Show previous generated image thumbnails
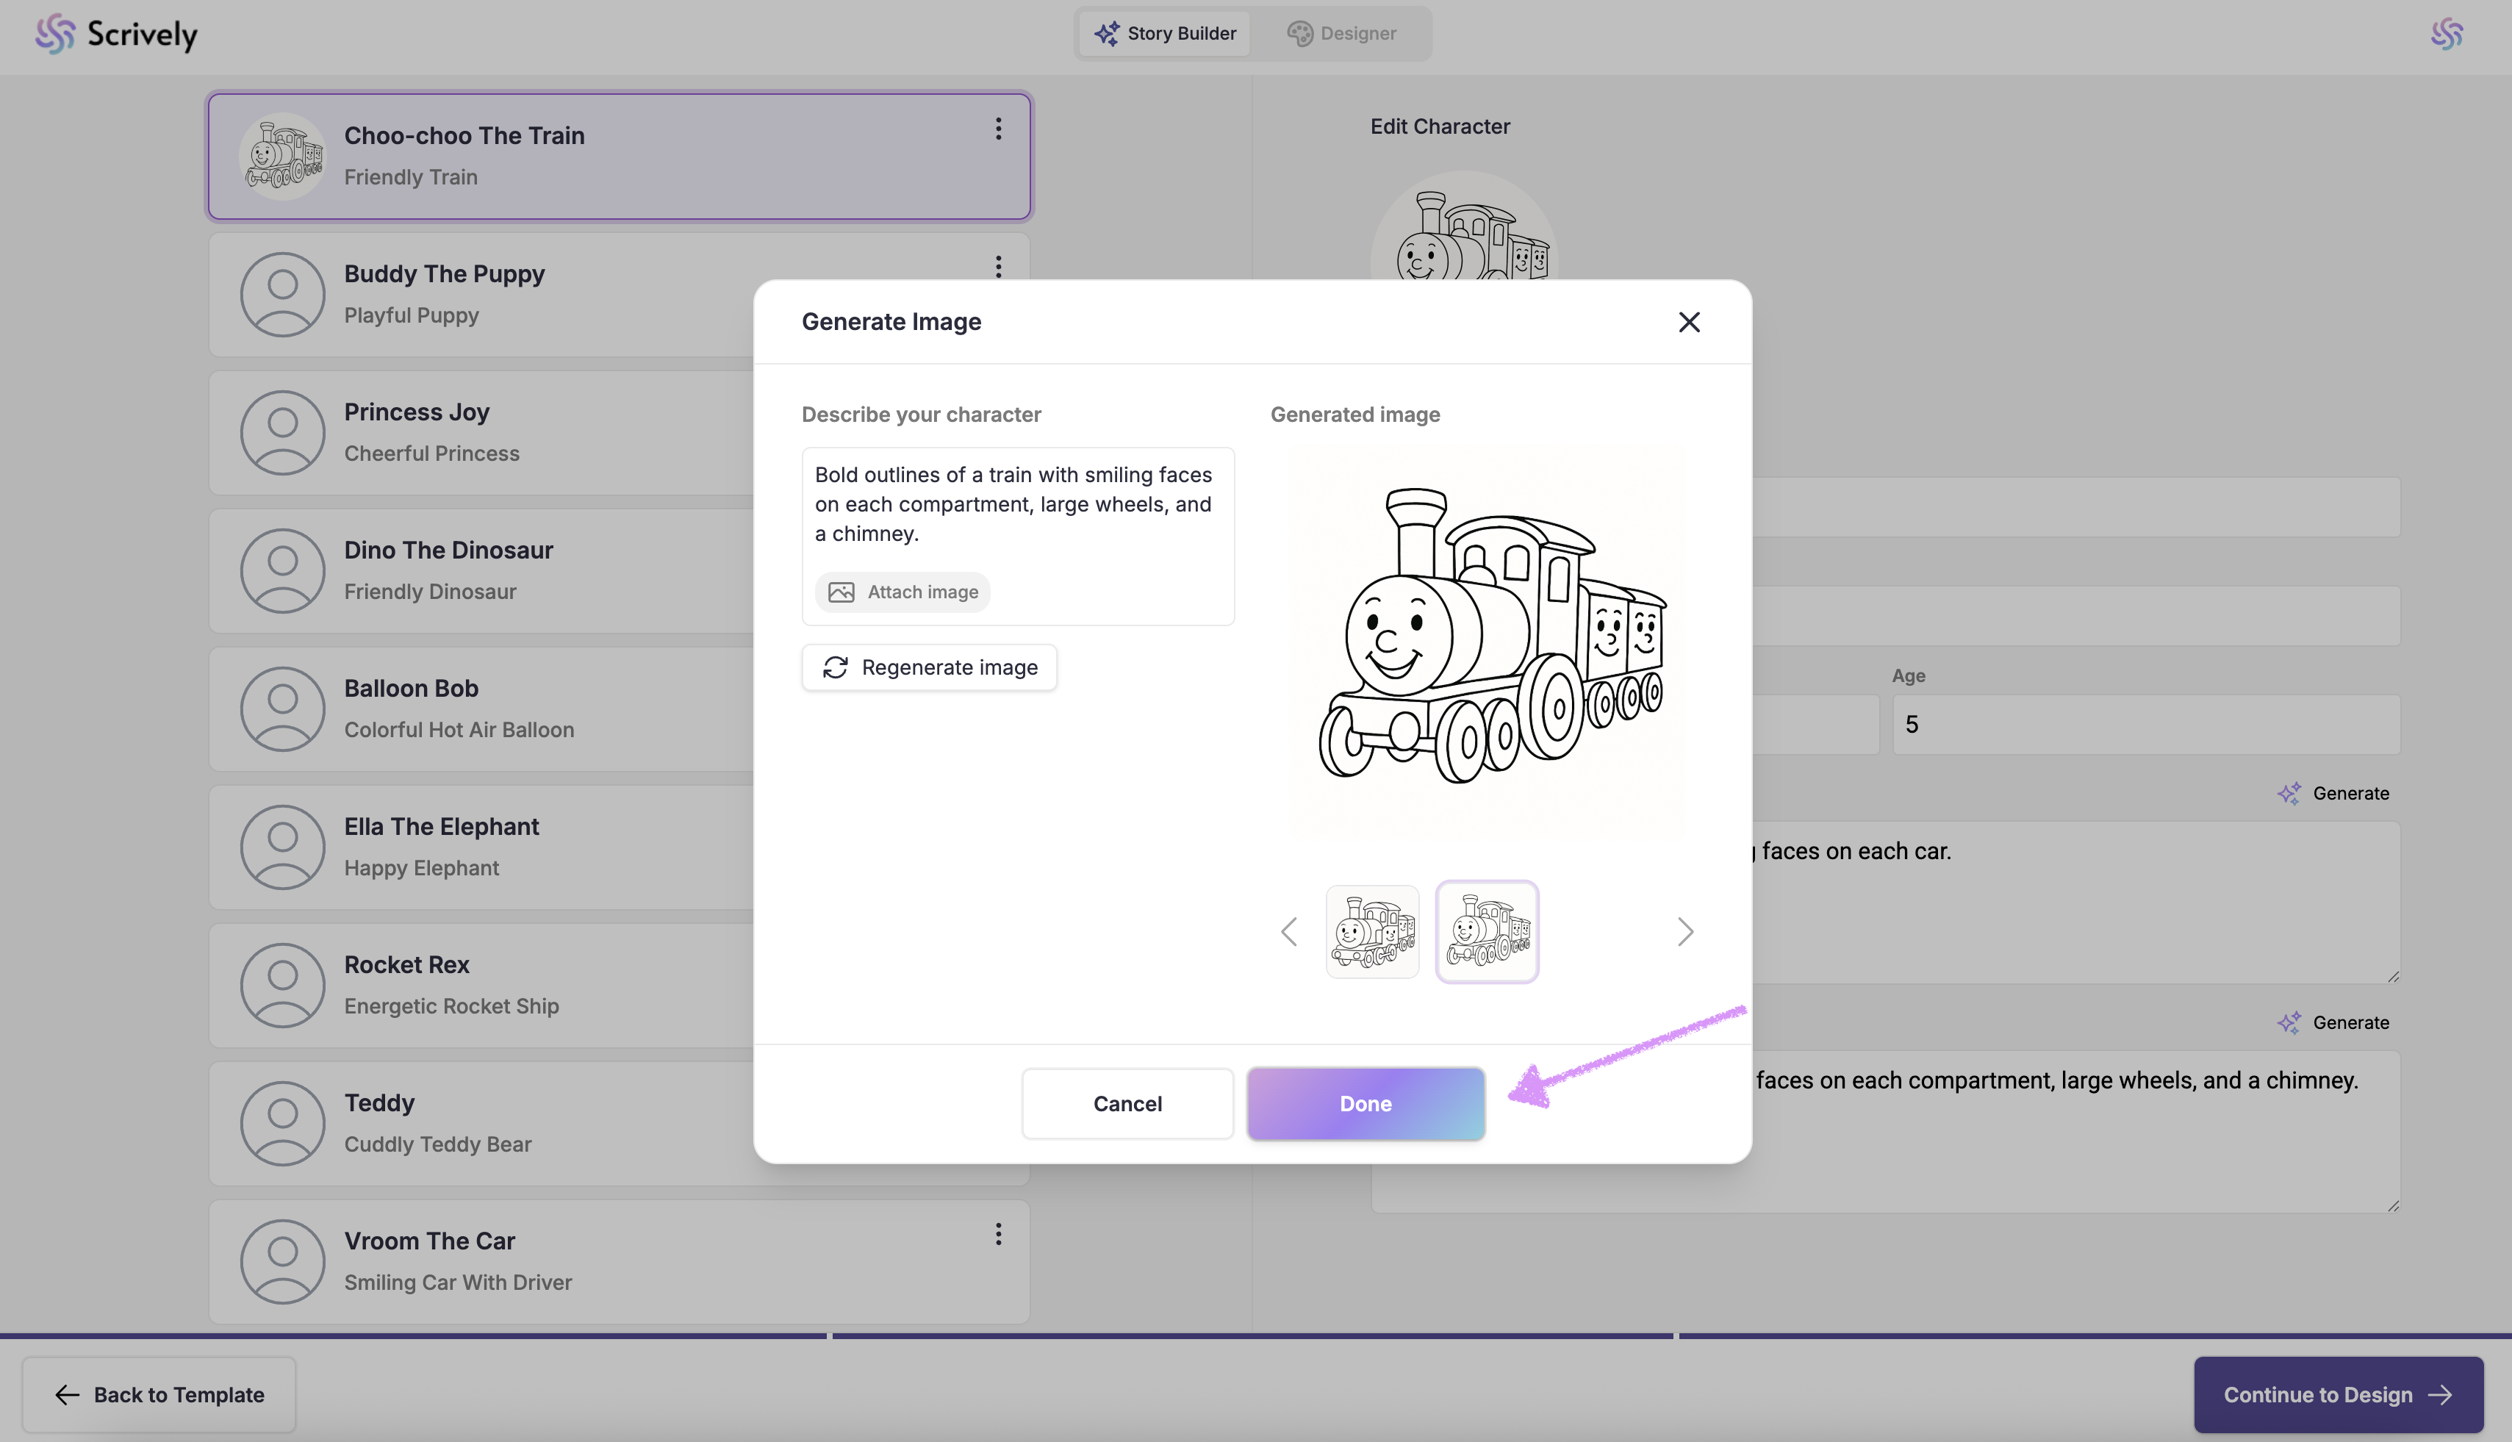Viewport: 2512px width, 1442px height. pos(1288,932)
